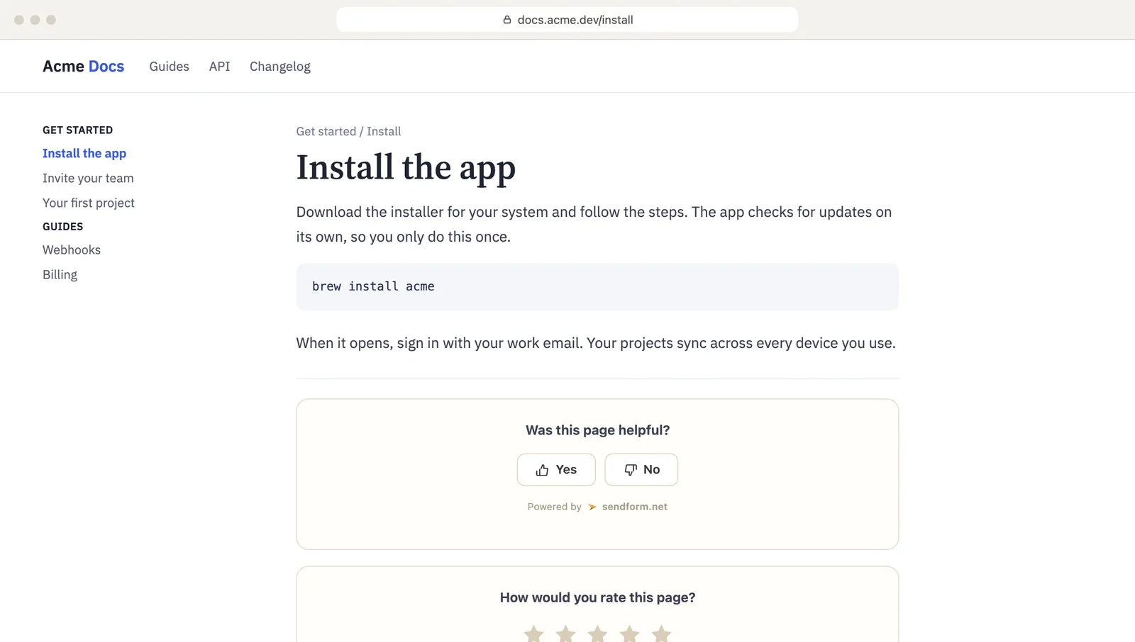Open the Guides nav item

click(x=169, y=67)
